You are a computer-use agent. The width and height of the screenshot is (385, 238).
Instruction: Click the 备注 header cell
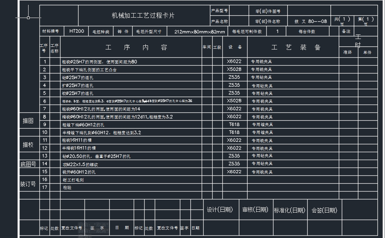(x=346, y=31)
